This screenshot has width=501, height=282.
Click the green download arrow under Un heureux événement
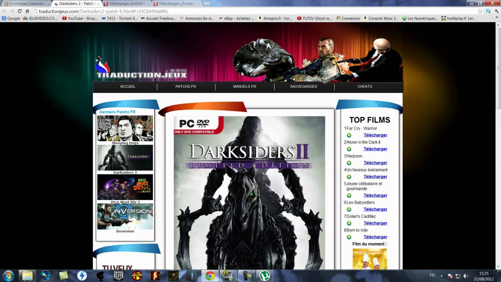coord(349,177)
